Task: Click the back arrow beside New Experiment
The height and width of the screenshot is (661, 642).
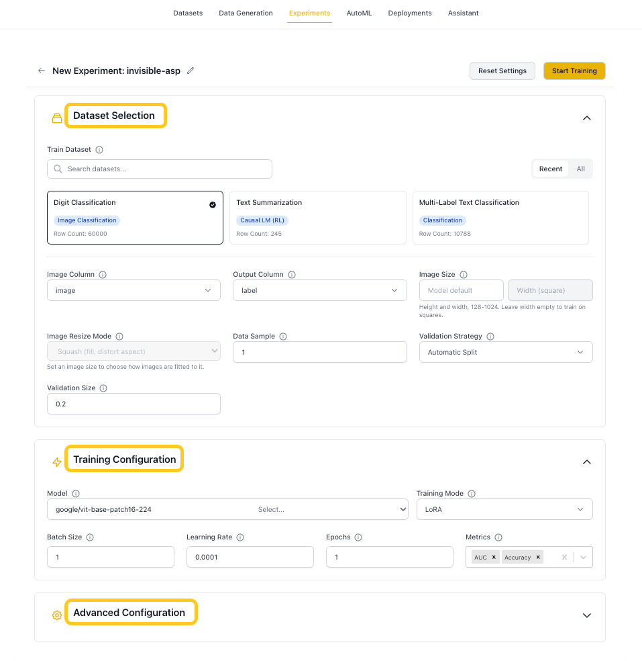Action: pyautogui.click(x=41, y=71)
